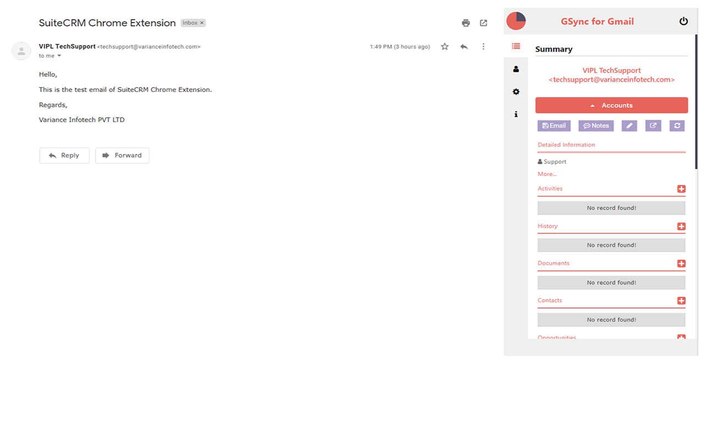704x440 pixels.
Task: Open the 'More...' link under Detailed Information
Action: (547, 174)
